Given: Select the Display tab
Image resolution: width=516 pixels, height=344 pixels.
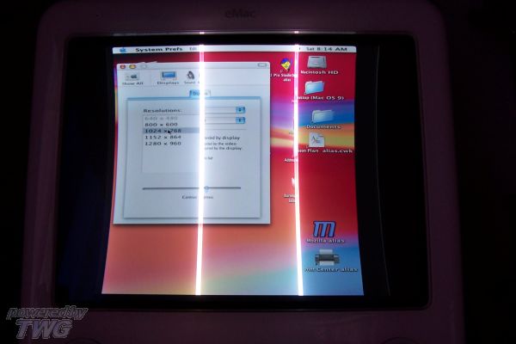Looking at the screenshot, I should [200, 94].
